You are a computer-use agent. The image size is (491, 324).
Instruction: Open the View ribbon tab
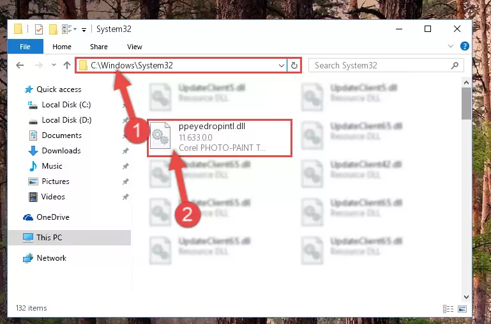pos(135,47)
